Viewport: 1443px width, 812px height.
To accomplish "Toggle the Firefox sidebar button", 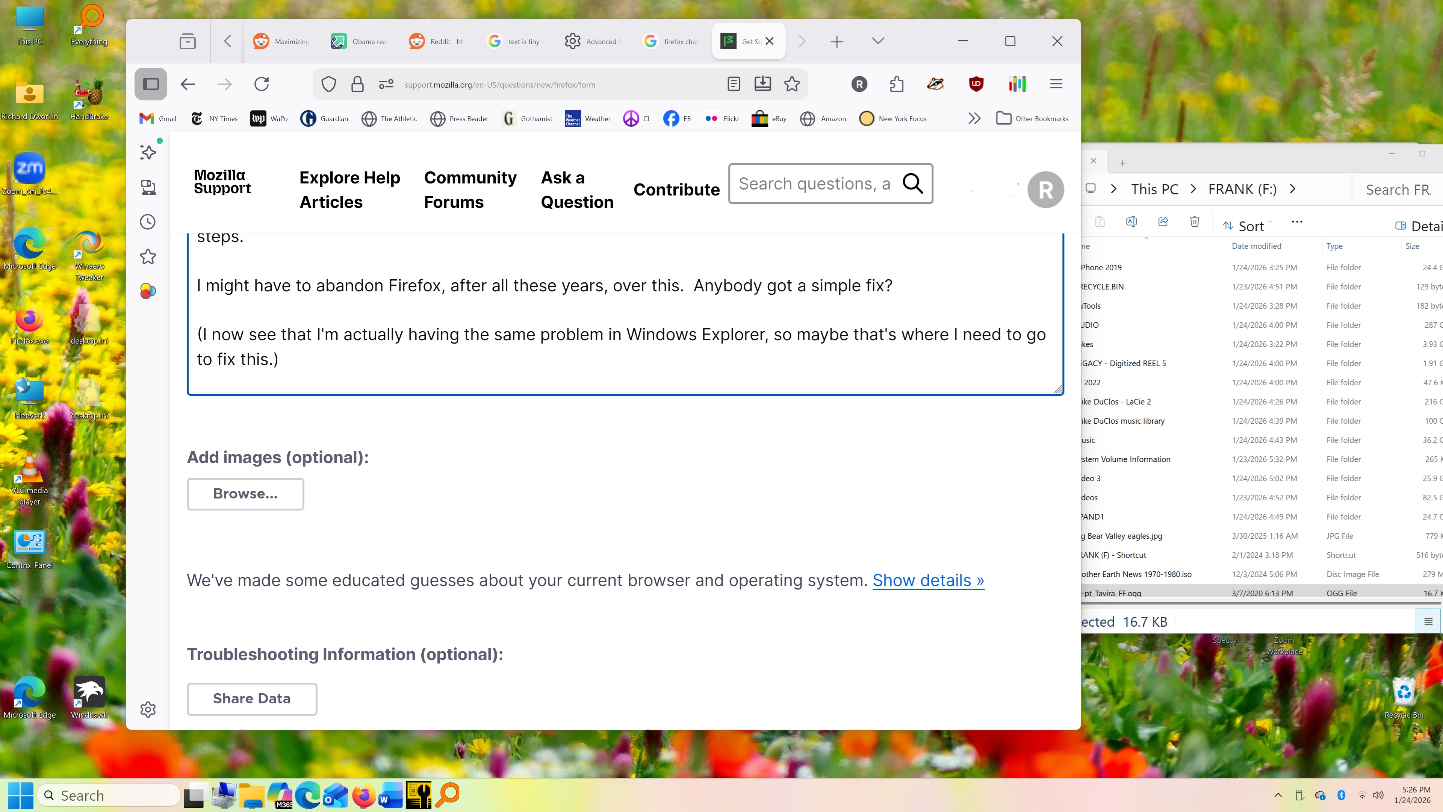I will [151, 84].
